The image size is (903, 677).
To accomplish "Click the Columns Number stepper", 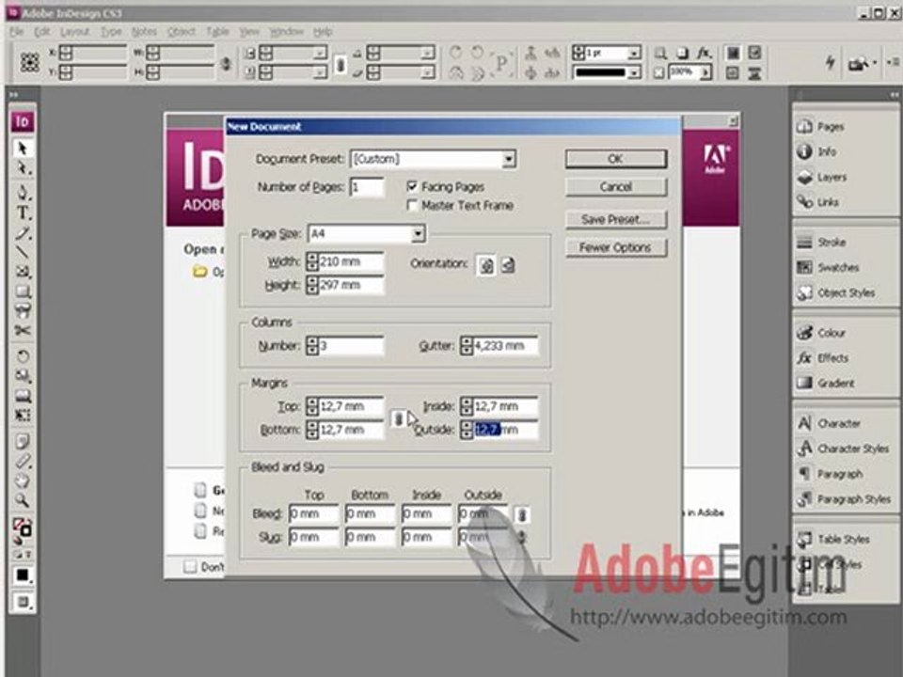I will pyautogui.click(x=312, y=345).
